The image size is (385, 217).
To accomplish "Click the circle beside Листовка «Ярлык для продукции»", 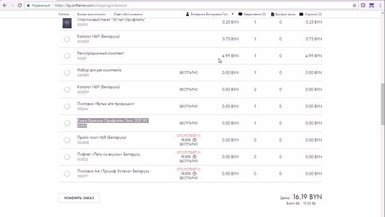I will [67, 106].
